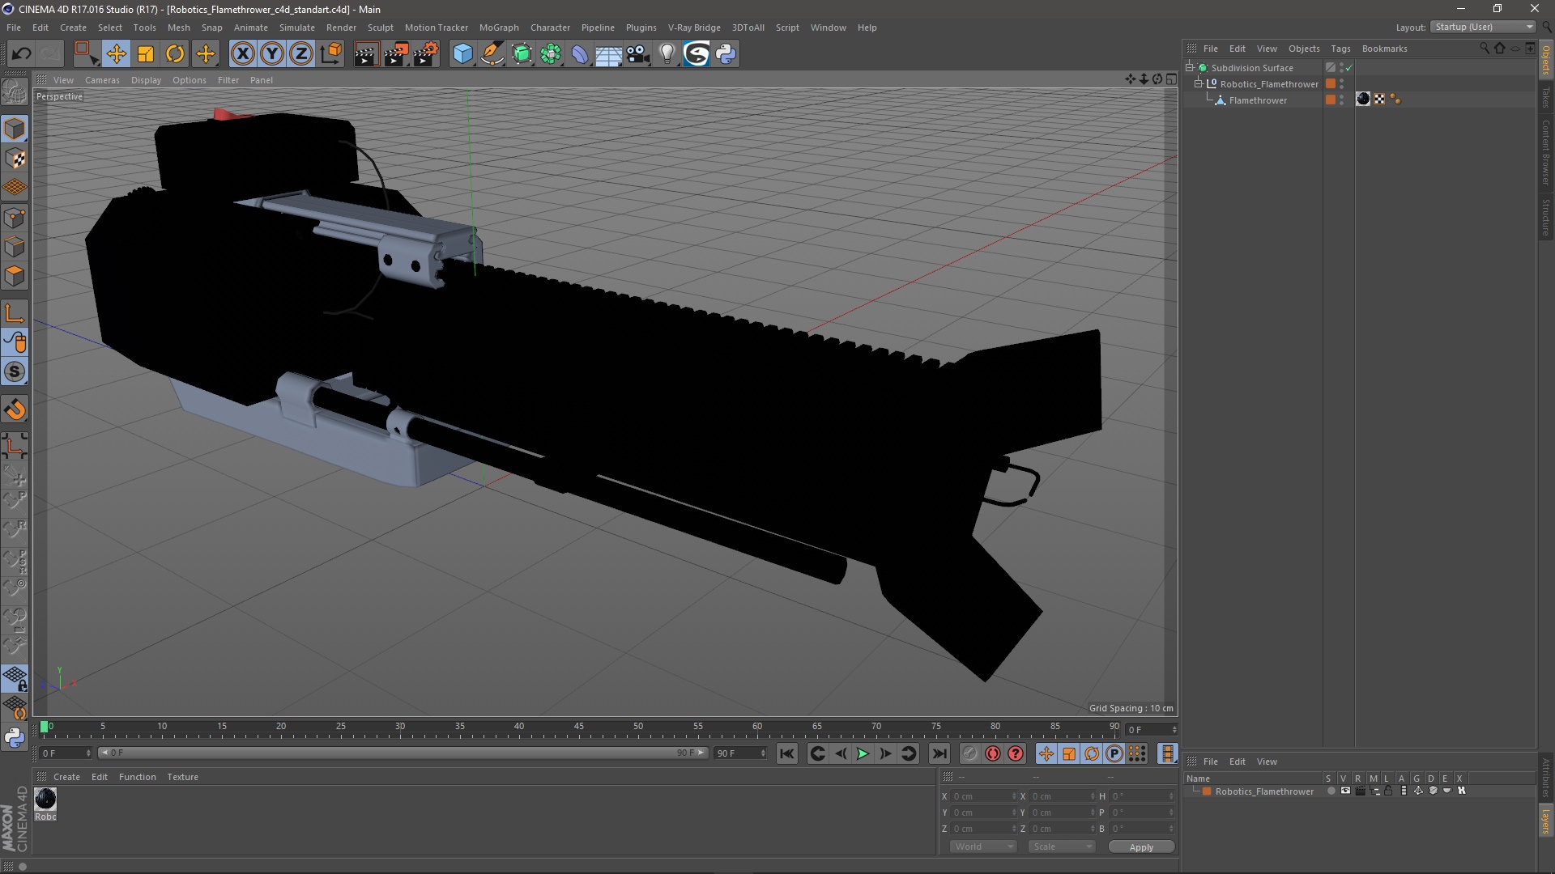Open the MoGraph array icon
This screenshot has height=874, width=1555.
pos(552,54)
